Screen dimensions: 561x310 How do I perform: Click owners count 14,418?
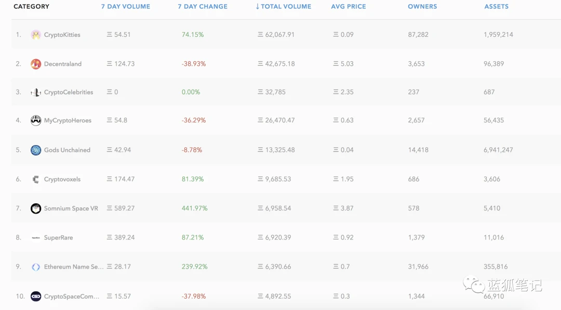click(x=418, y=150)
